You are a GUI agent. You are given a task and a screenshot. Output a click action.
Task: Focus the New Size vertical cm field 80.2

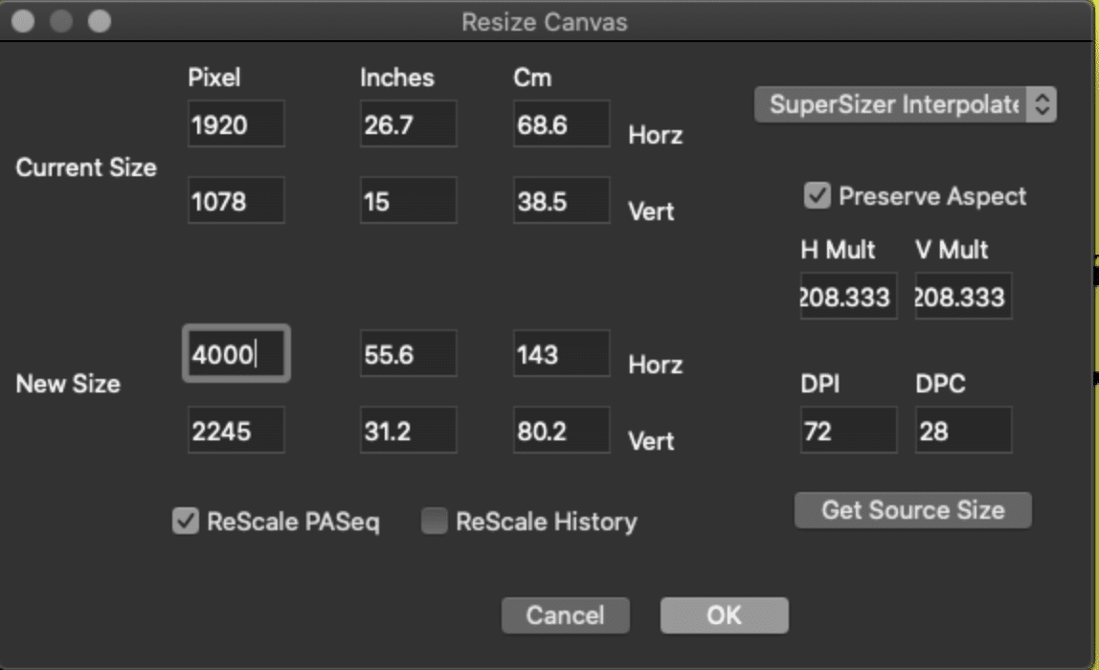(561, 431)
